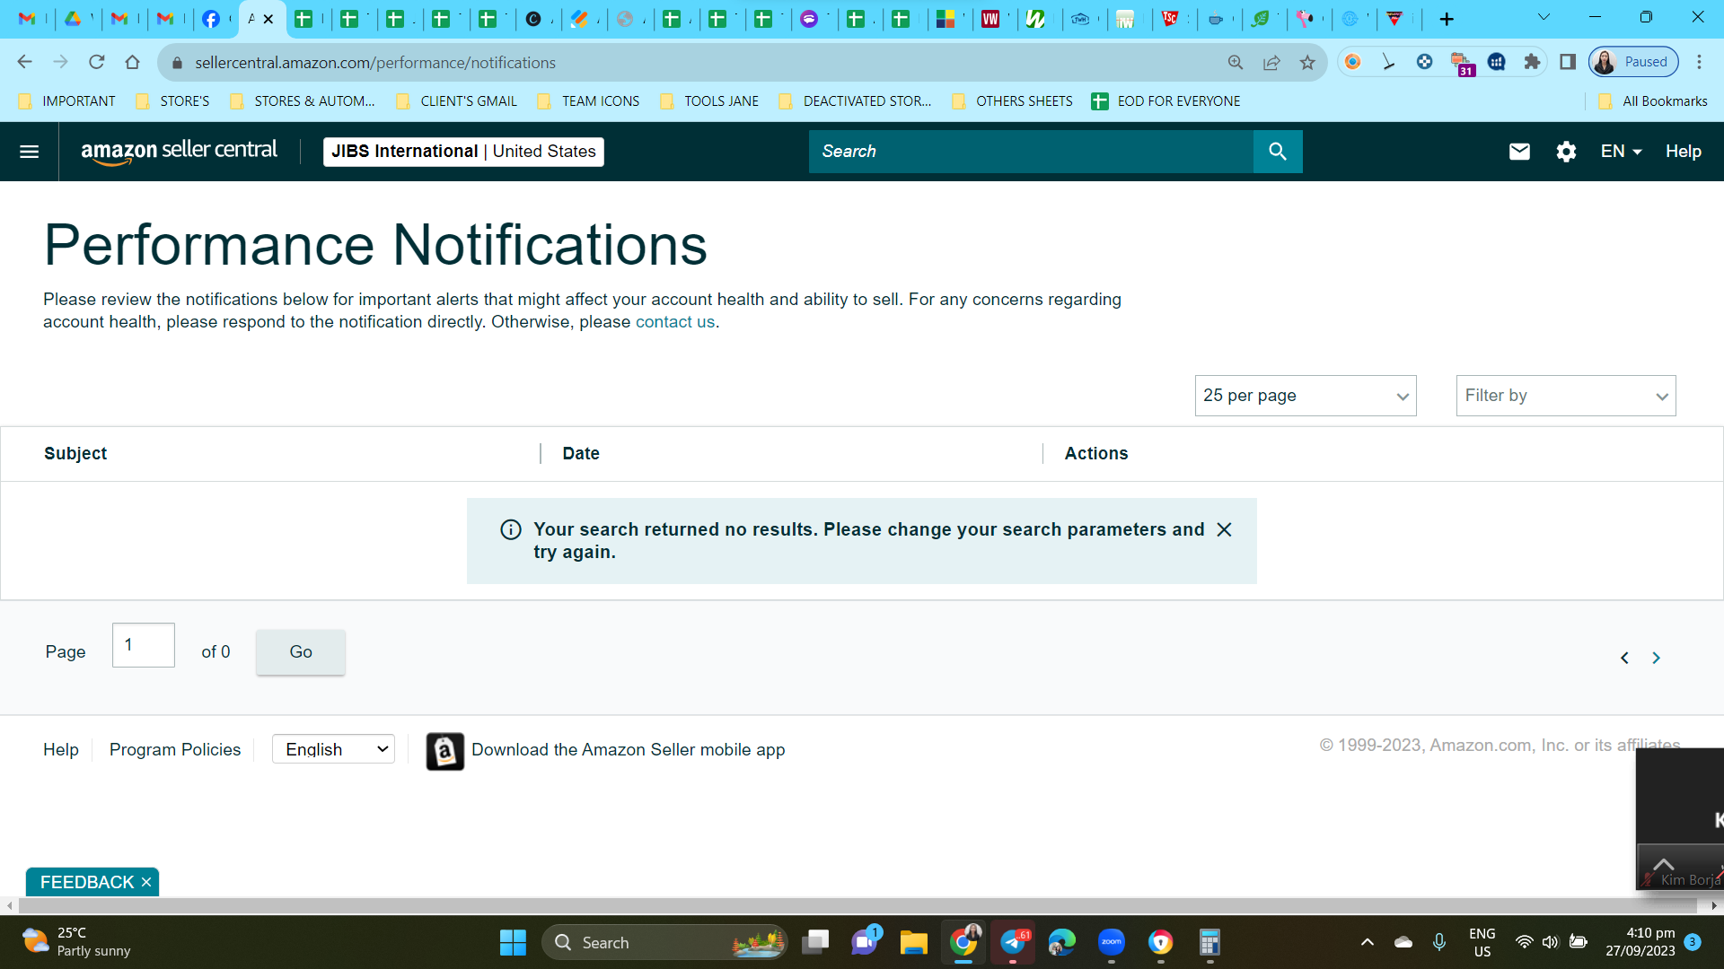This screenshot has width=1724, height=969.
Task: Dismiss the no results alert
Action: pos(1224,529)
